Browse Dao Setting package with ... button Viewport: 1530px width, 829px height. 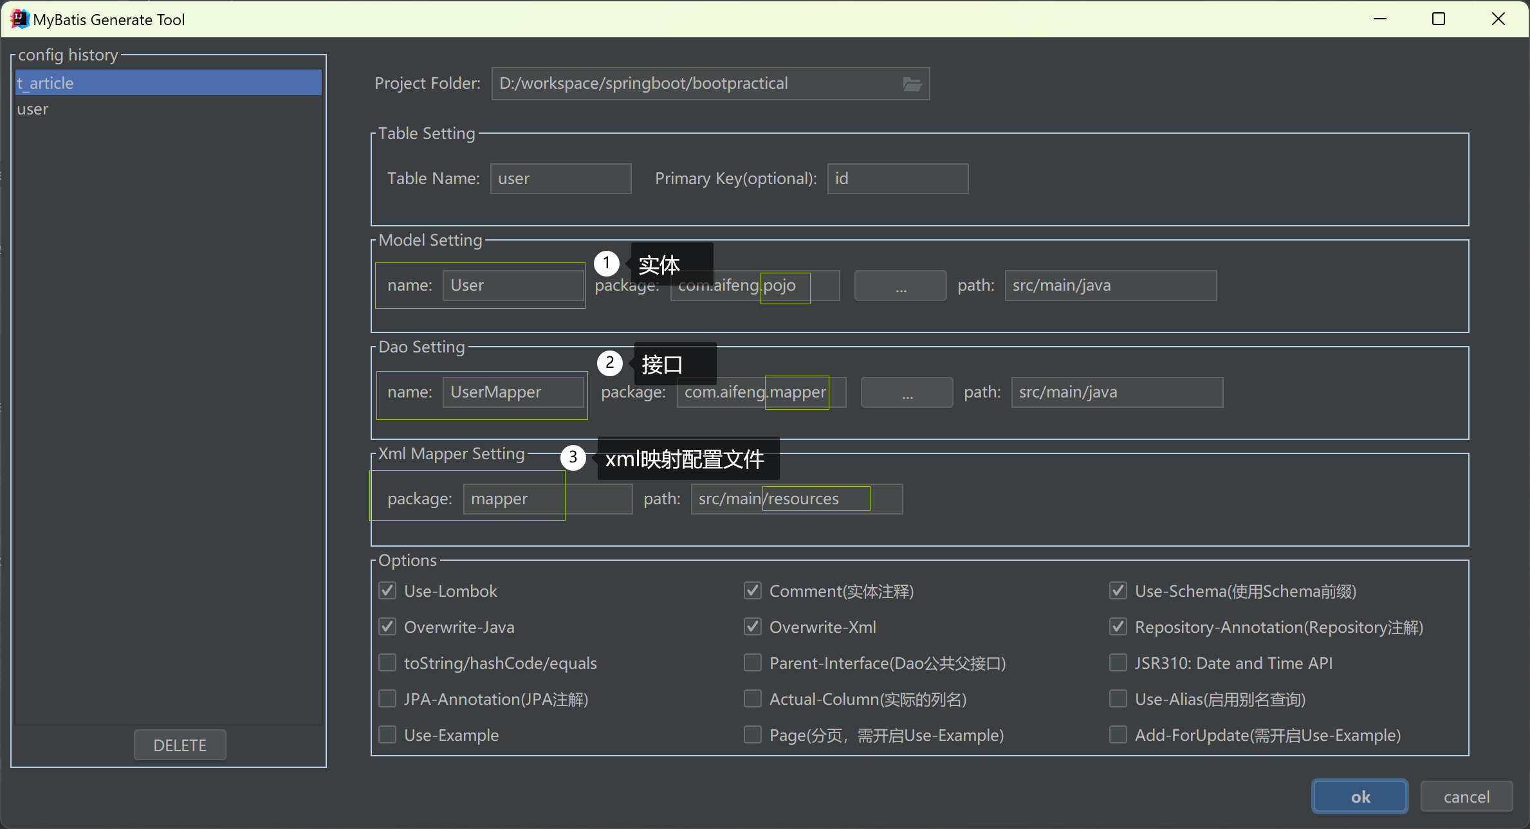click(907, 392)
